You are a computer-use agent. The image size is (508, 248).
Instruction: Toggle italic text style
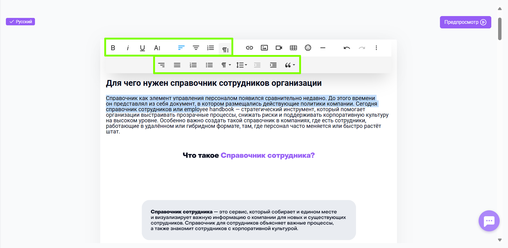pyautogui.click(x=128, y=48)
